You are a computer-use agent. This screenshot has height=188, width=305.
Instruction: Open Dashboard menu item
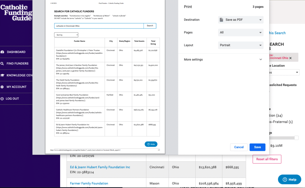tap(16, 52)
